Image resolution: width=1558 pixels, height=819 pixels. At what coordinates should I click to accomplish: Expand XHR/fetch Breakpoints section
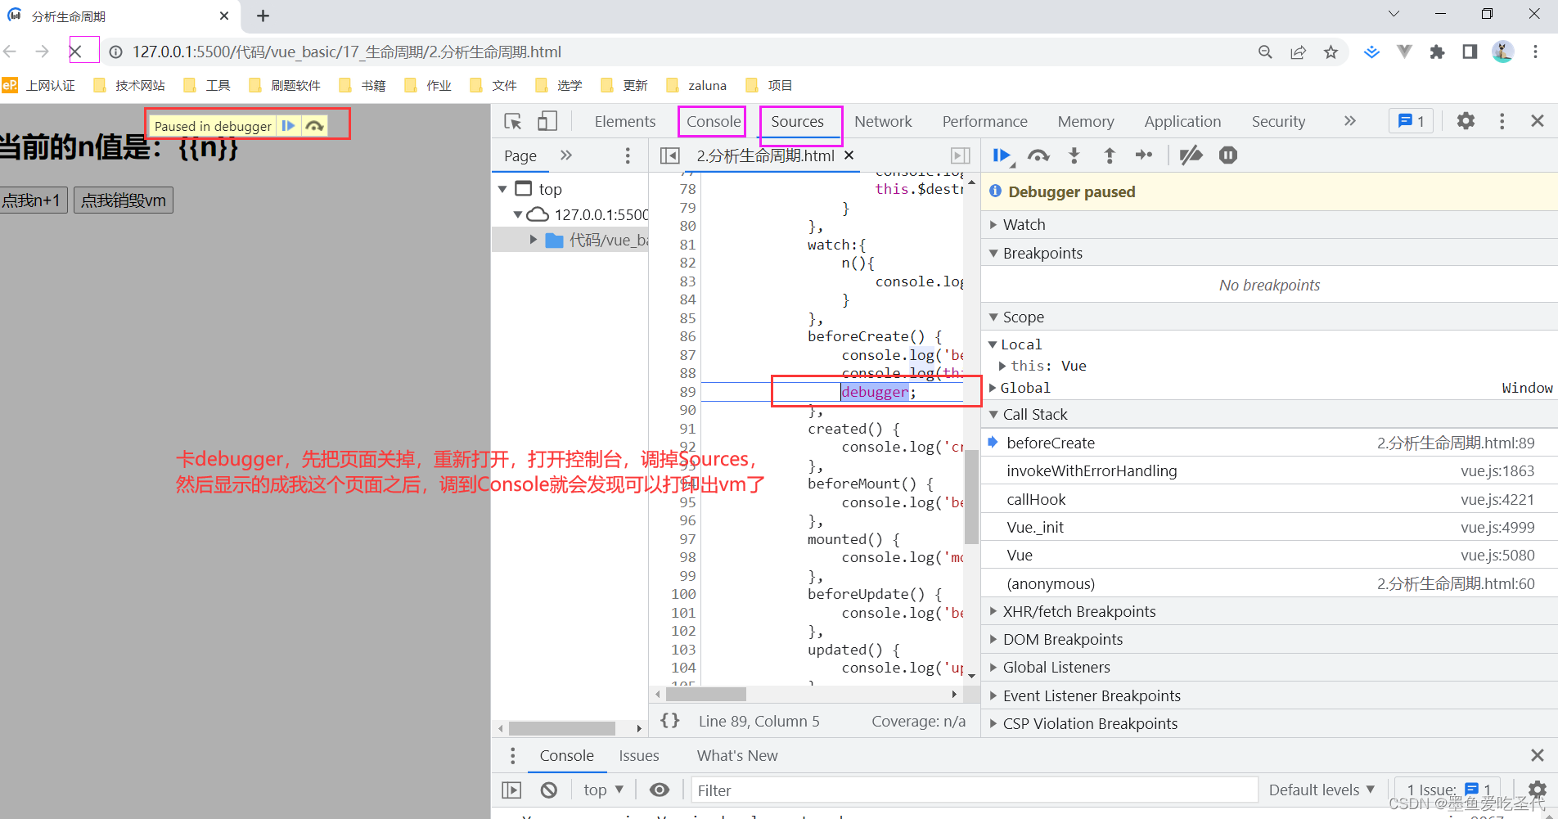[1269, 611]
